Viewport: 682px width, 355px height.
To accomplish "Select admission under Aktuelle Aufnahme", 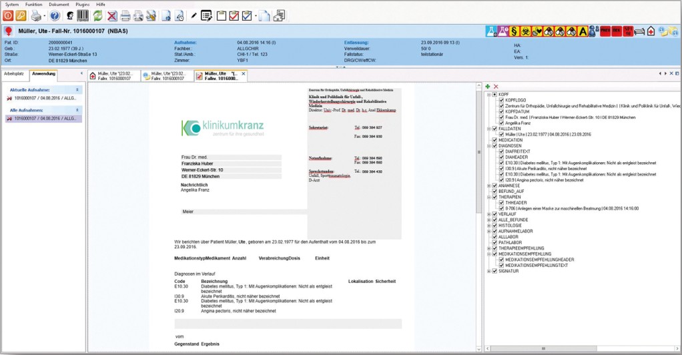I will pyautogui.click(x=43, y=98).
